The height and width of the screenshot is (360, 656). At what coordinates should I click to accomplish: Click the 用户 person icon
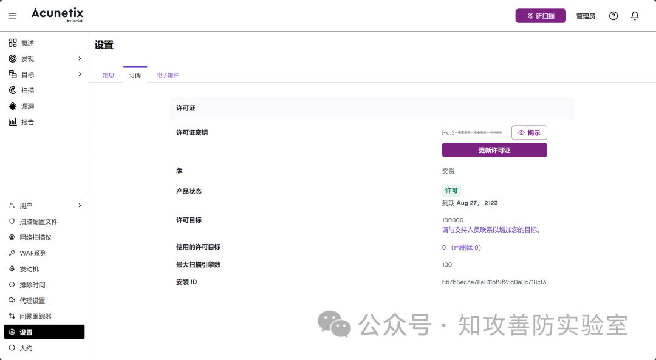pos(12,205)
